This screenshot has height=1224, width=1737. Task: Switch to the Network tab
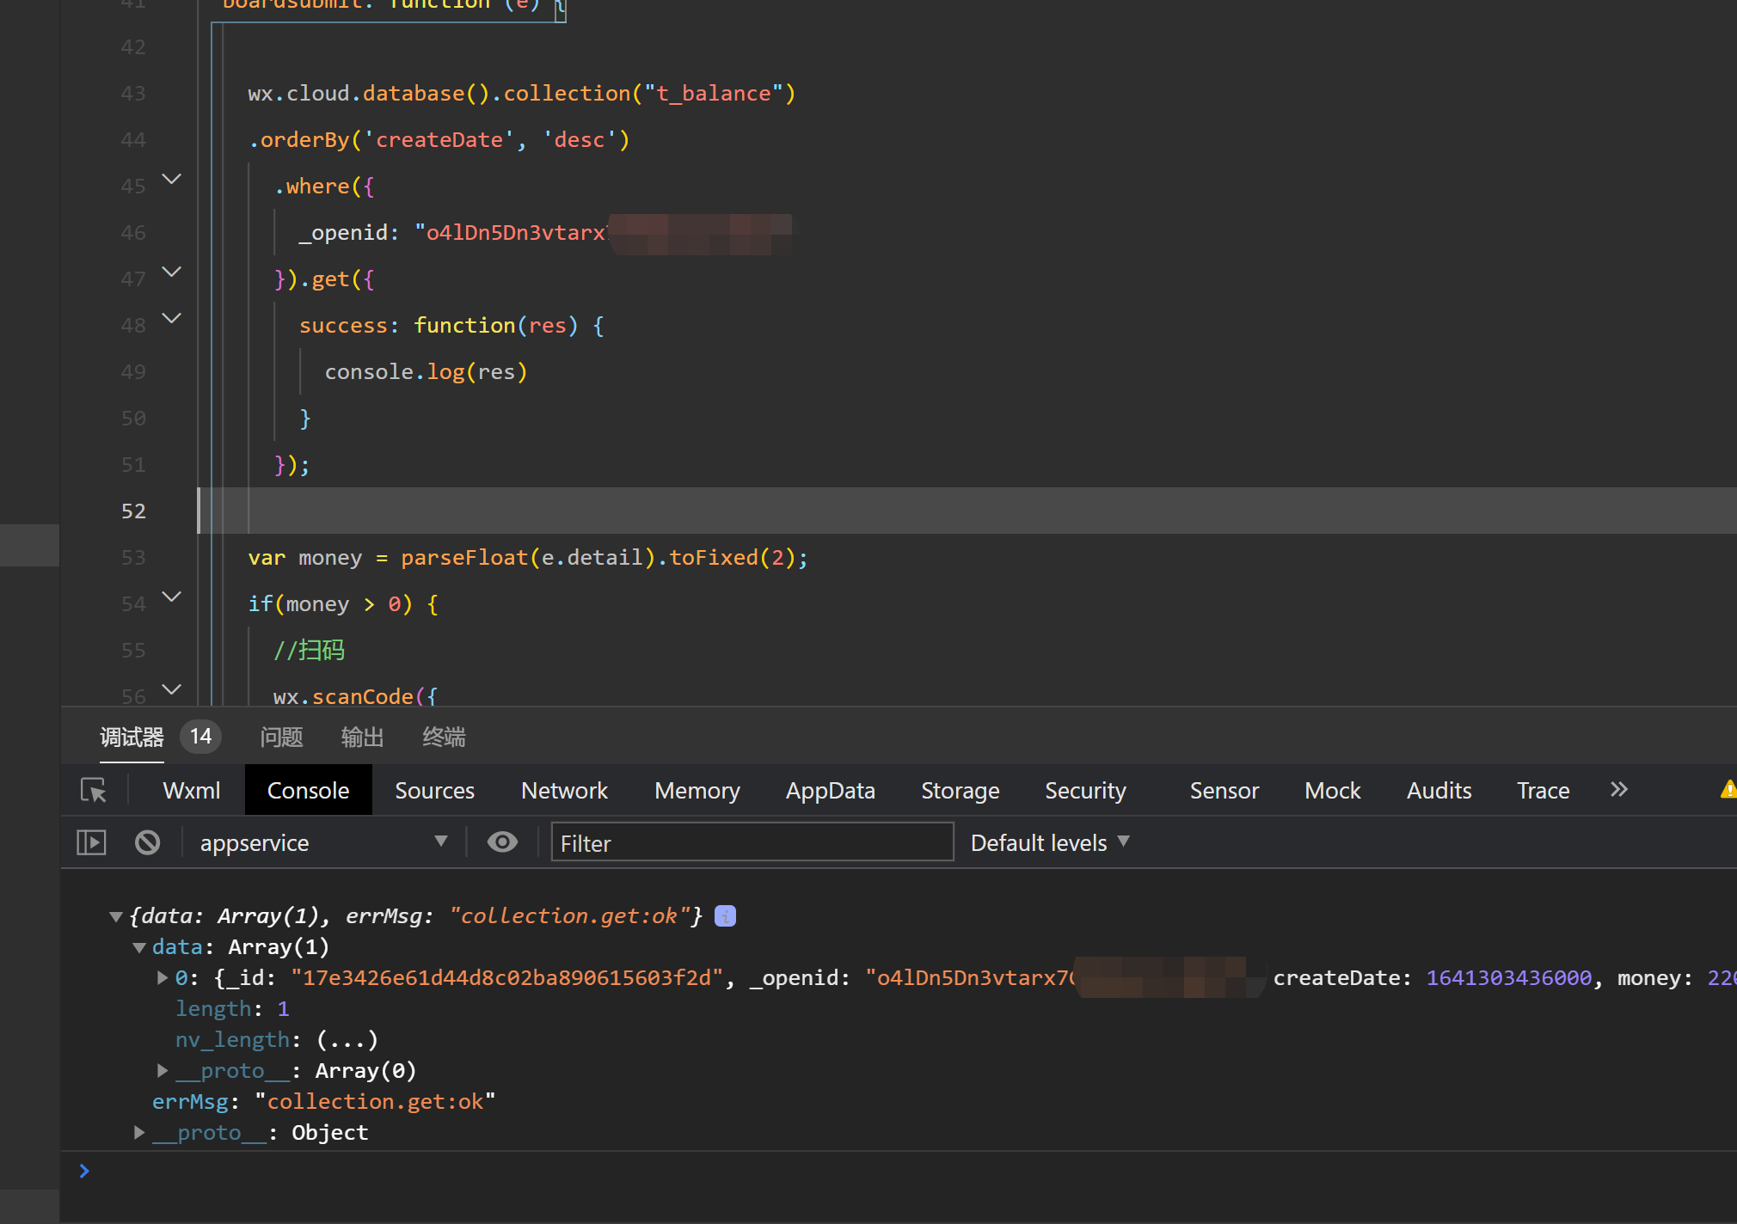pos(564,790)
